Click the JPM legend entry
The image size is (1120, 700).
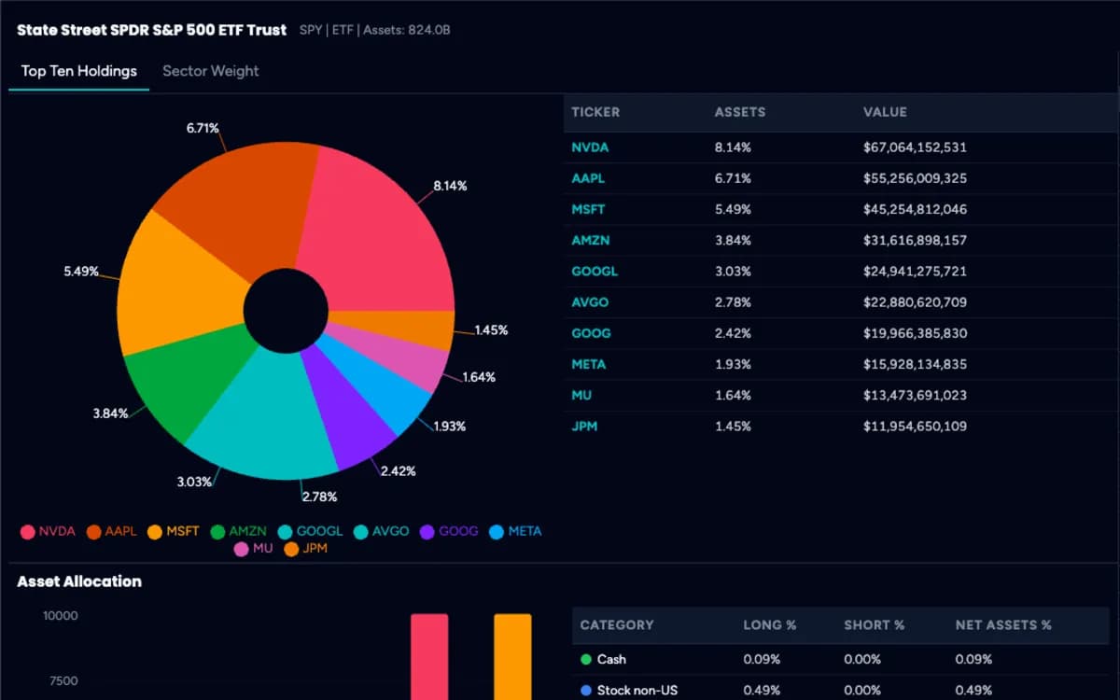point(306,549)
